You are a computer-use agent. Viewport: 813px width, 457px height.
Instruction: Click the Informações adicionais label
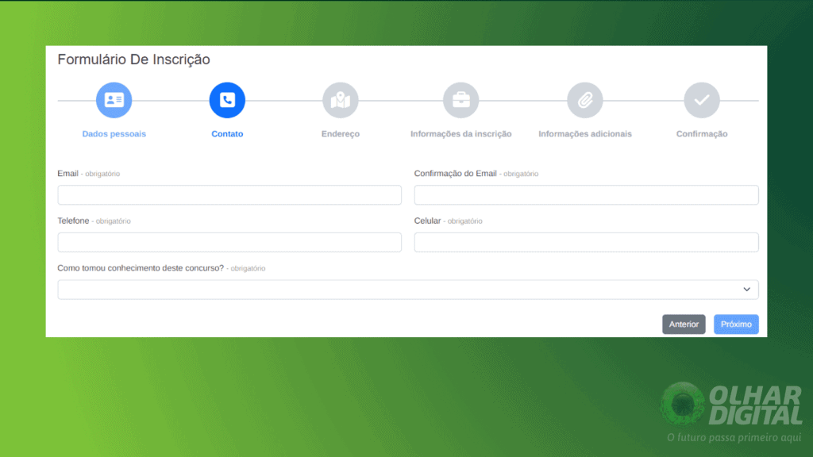click(585, 133)
